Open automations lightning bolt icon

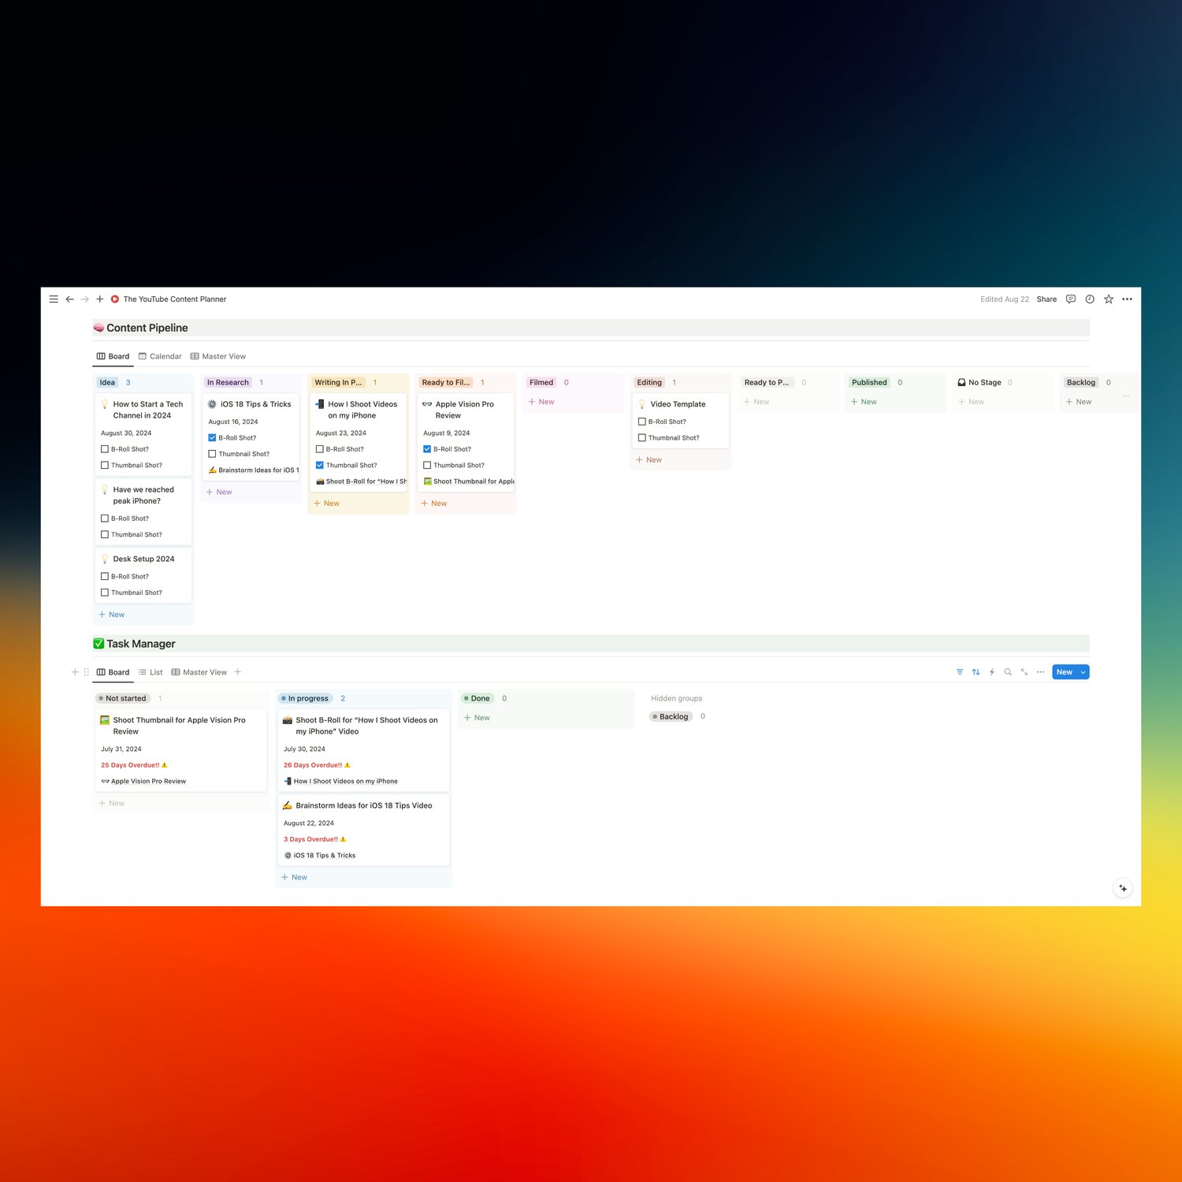992,672
